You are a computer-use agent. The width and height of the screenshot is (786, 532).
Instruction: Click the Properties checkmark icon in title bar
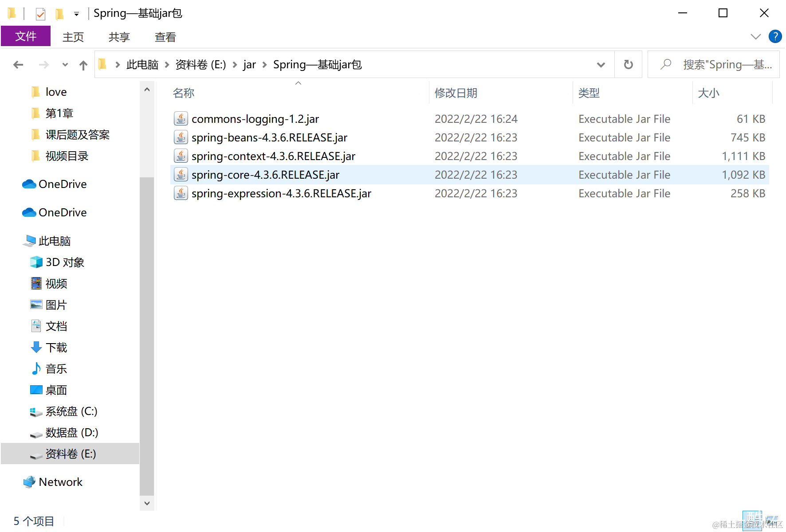point(40,14)
